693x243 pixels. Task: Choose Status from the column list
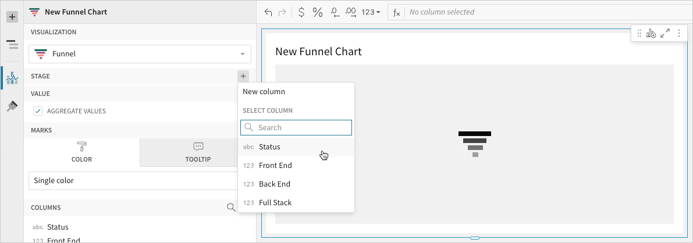tap(269, 147)
